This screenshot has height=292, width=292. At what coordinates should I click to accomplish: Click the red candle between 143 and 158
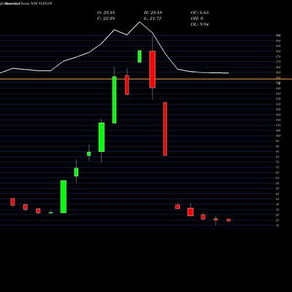tap(127, 85)
